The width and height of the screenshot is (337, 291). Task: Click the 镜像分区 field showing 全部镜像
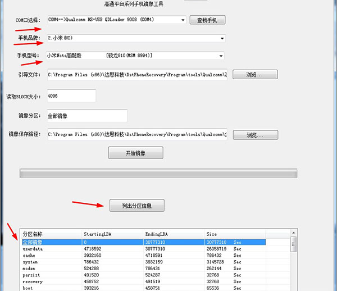click(87, 116)
